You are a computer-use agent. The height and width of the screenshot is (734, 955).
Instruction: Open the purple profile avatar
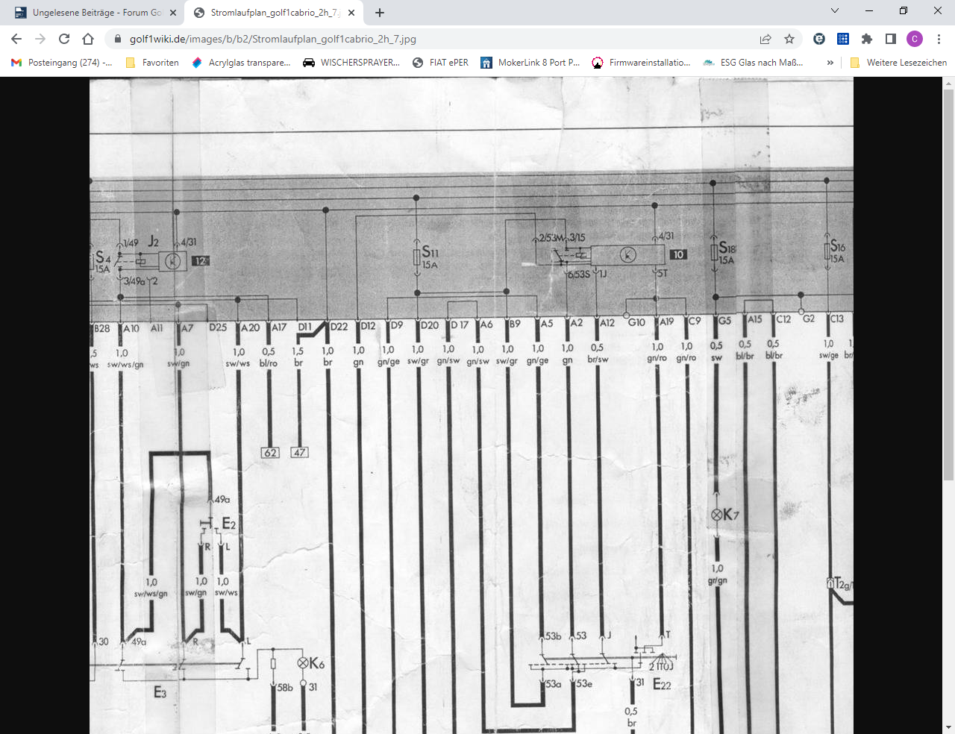click(915, 39)
